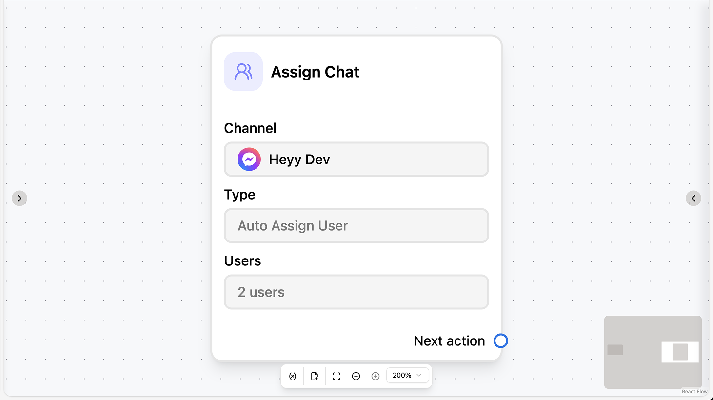The image size is (713, 400).
Task: Click the Messenger icon beside Heyy Dev
Action: point(249,159)
